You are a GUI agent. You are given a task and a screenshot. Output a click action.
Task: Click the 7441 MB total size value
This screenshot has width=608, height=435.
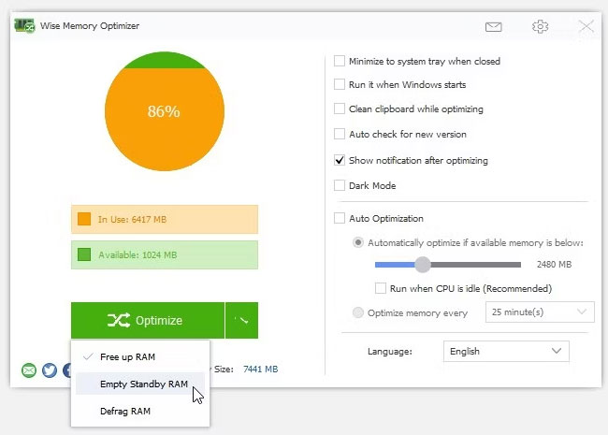(260, 370)
